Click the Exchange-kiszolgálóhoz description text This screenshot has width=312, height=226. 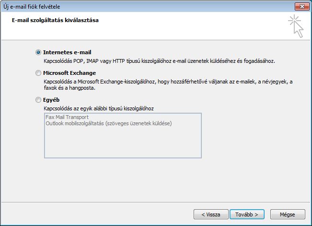(x=168, y=82)
